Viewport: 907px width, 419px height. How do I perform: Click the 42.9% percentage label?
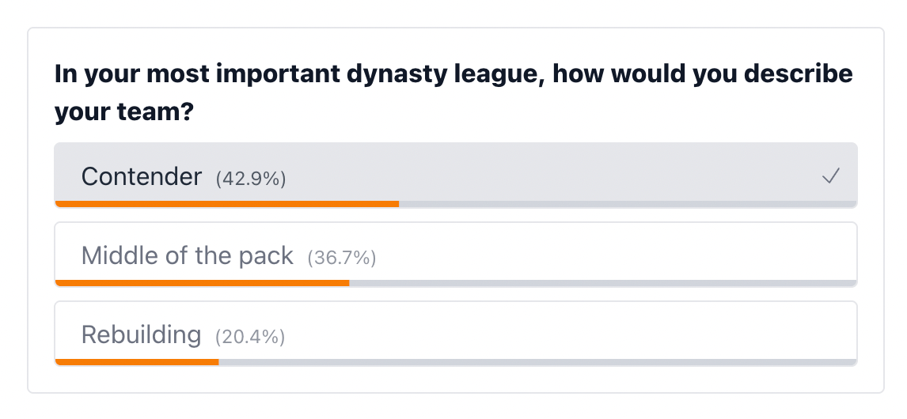(250, 179)
